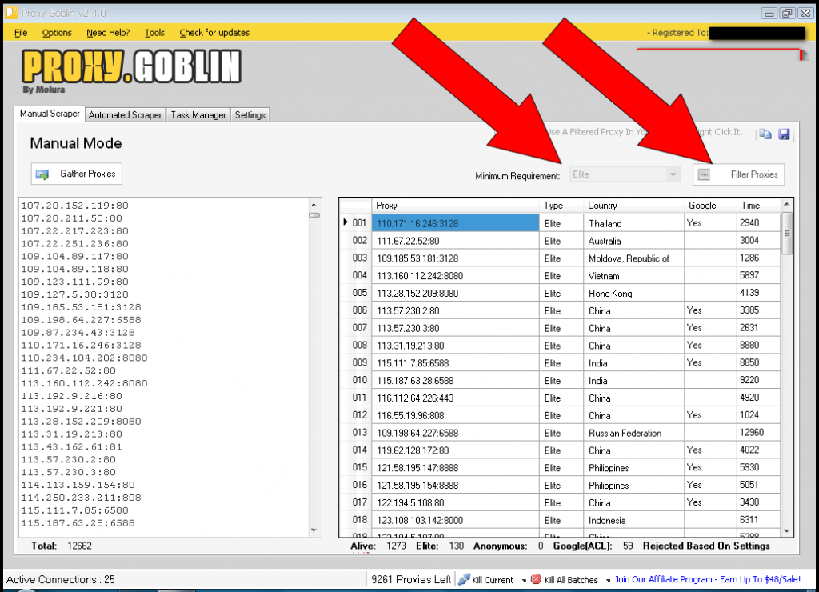Image resolution: width=819 pixels, height=592 pixels.
Task: Click the down arrow of results table scrollbar
Action: coord(787,531)
